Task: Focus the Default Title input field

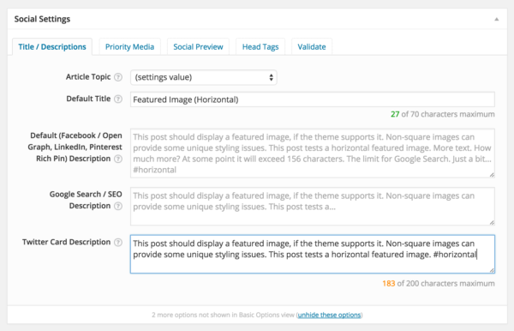Action: [x=313, y=99]
